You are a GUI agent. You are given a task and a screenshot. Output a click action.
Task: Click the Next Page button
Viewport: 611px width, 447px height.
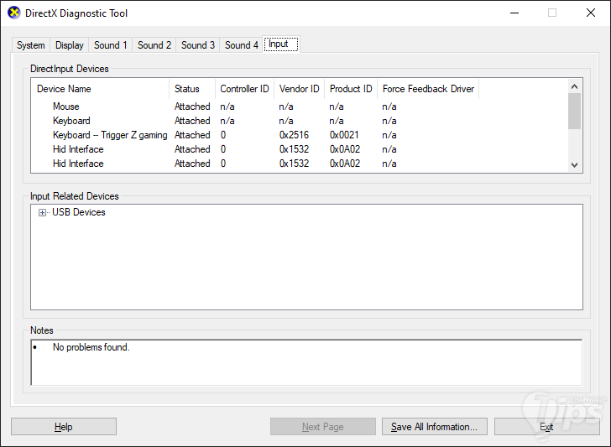pos(323,427)
